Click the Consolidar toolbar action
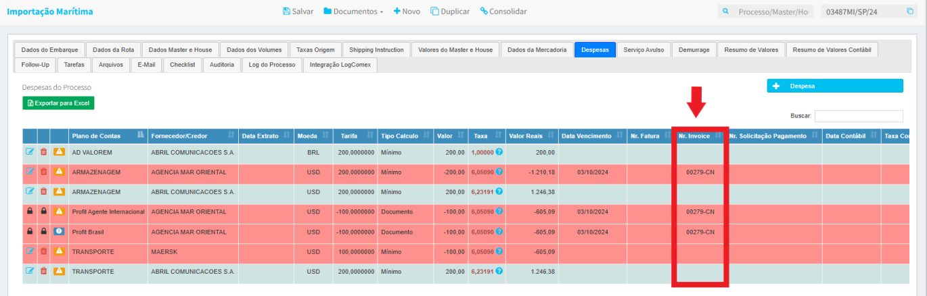 [x=503, y=11]
